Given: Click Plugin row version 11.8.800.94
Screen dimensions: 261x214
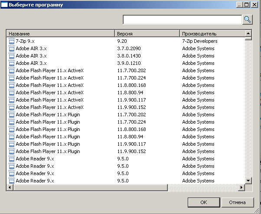Looking at the screenshot, I should (x=130, y=137).
